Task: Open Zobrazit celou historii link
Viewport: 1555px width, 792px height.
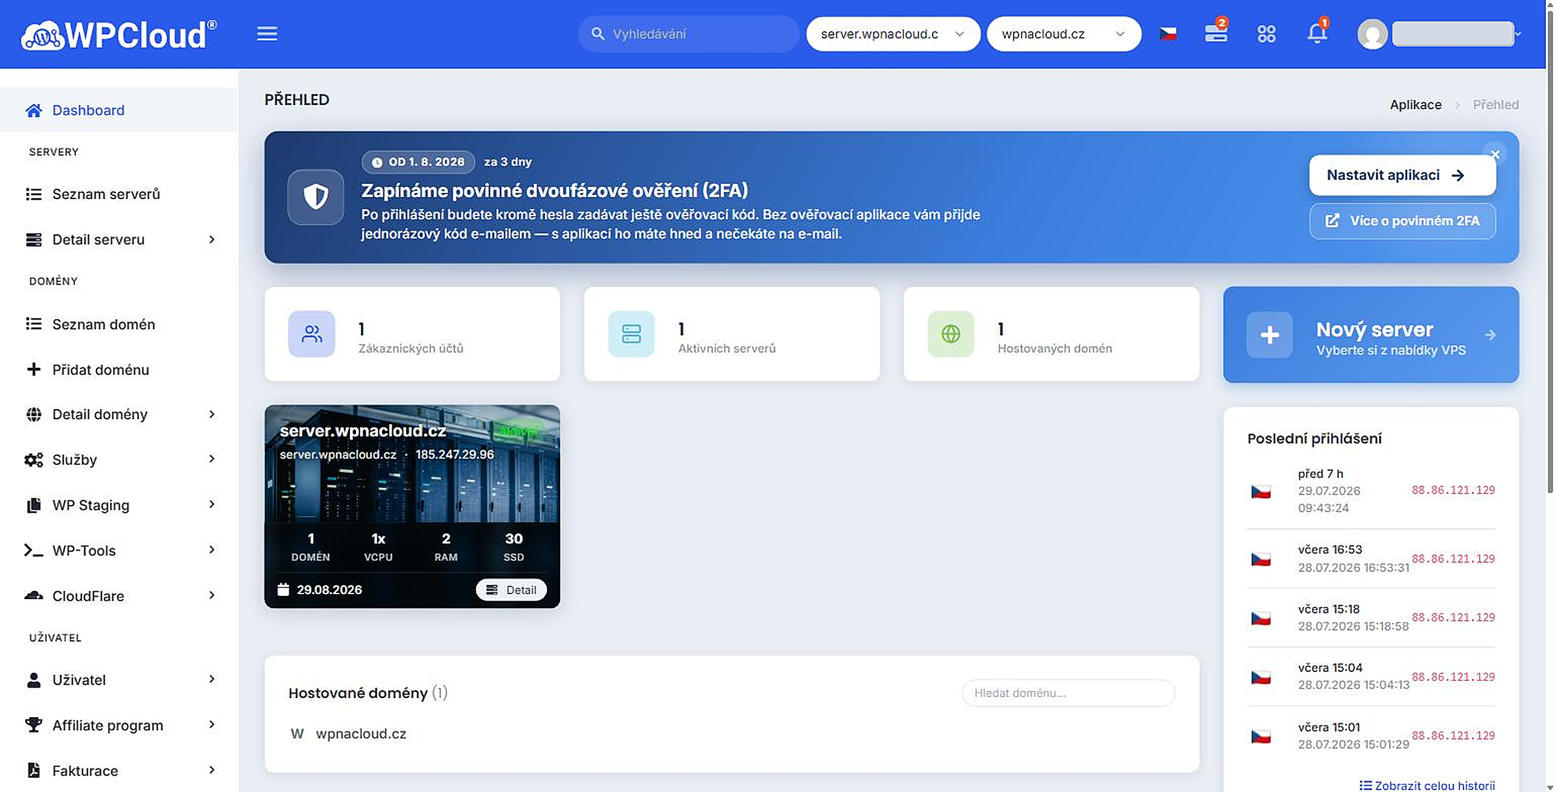Action: (1427, 785)
